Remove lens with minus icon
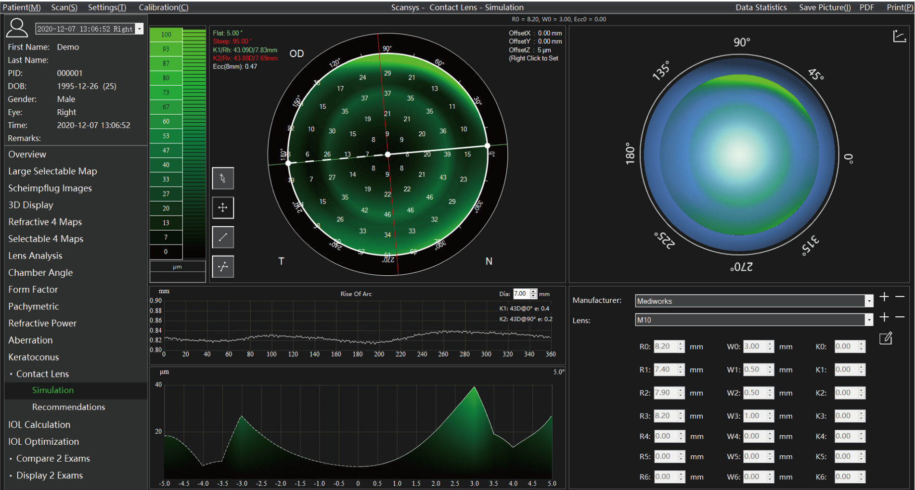The height and width of the screenshot is (490, 915). tap(900, 317)
